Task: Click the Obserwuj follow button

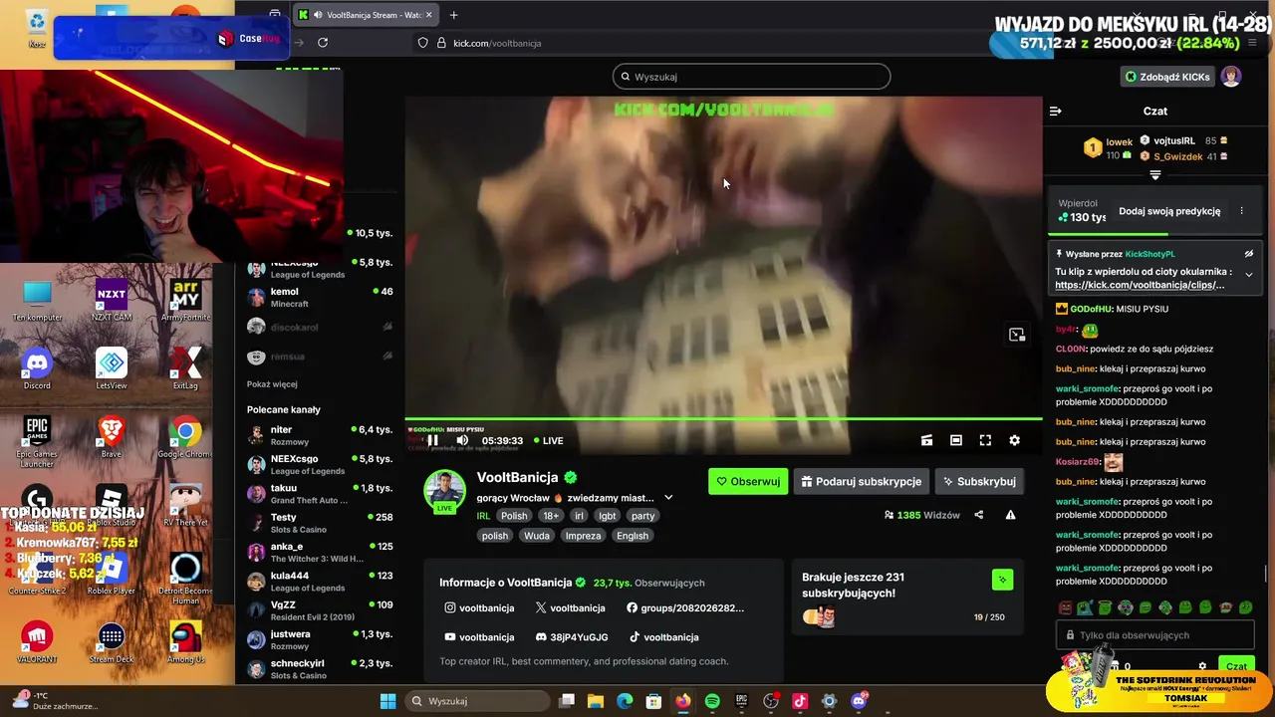Action: (748, 481)
